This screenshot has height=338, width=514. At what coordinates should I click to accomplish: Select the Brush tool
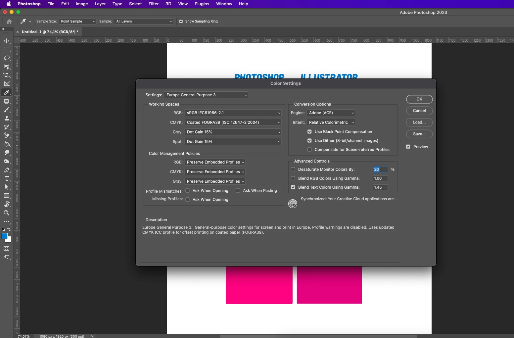pos(7,110)
